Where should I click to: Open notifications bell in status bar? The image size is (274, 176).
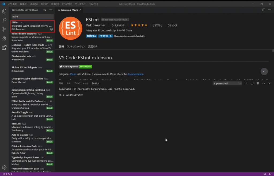point(270,174)
